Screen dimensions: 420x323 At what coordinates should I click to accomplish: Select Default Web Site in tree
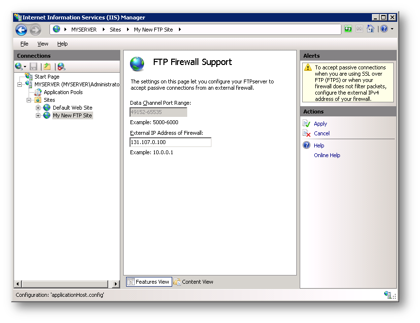73,108
